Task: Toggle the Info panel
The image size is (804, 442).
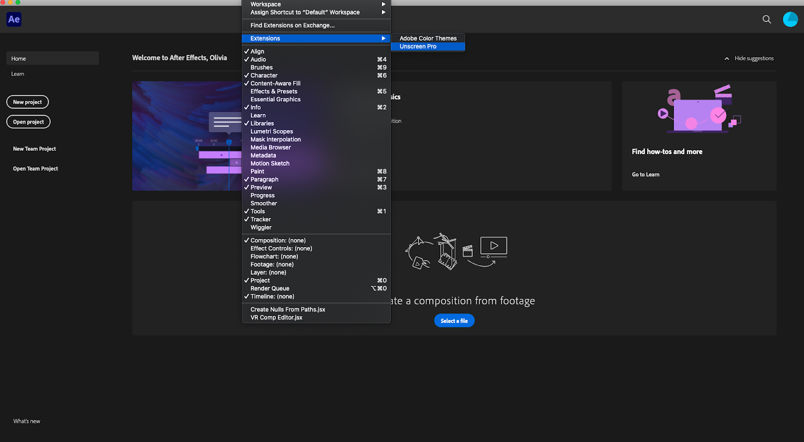Action: pos(316,107)
